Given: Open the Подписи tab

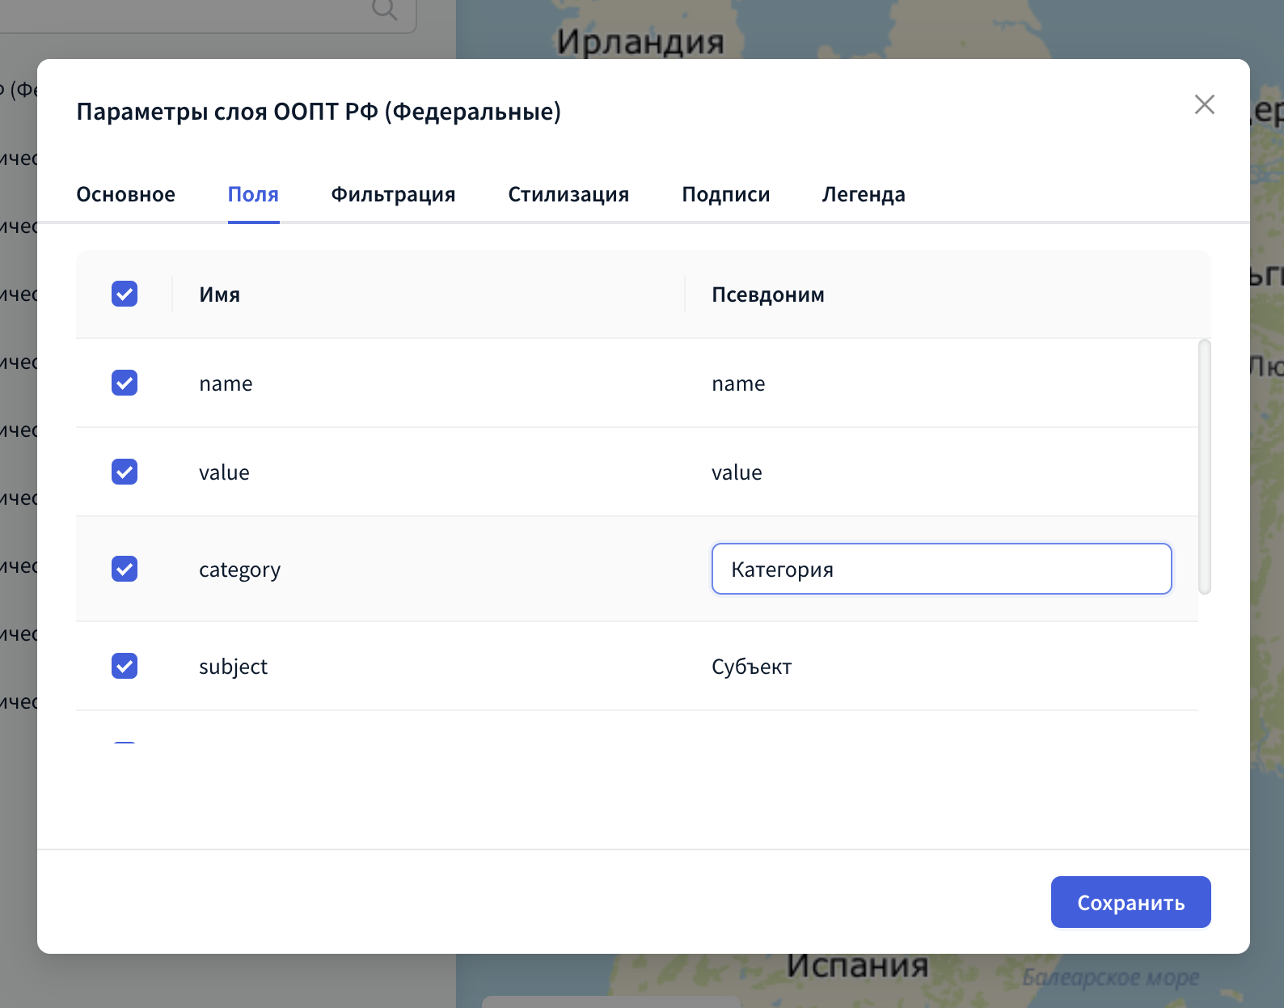Looking at the screenshot, I should coord(725,195).
